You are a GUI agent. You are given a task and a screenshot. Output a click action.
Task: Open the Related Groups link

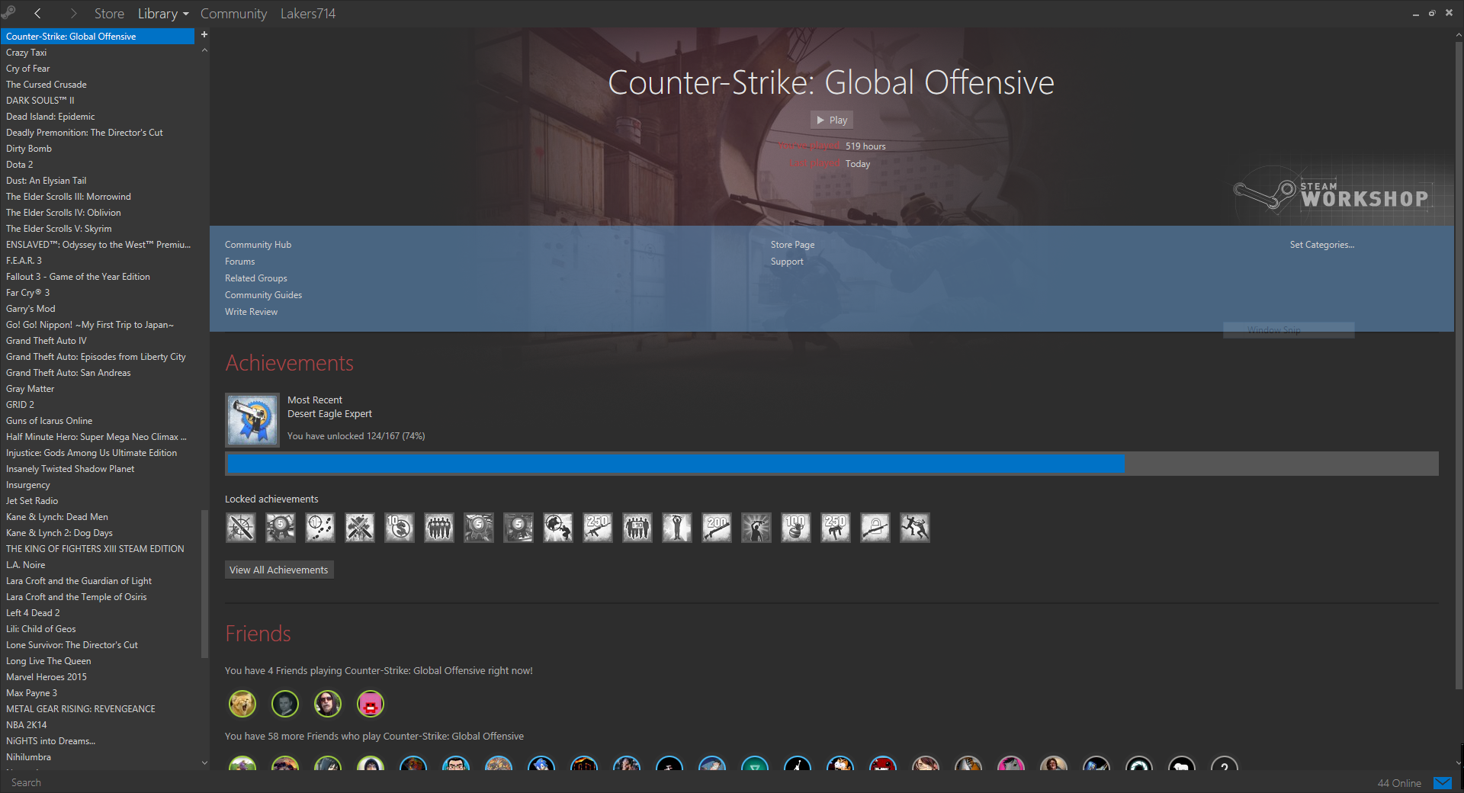click(256, 278)
